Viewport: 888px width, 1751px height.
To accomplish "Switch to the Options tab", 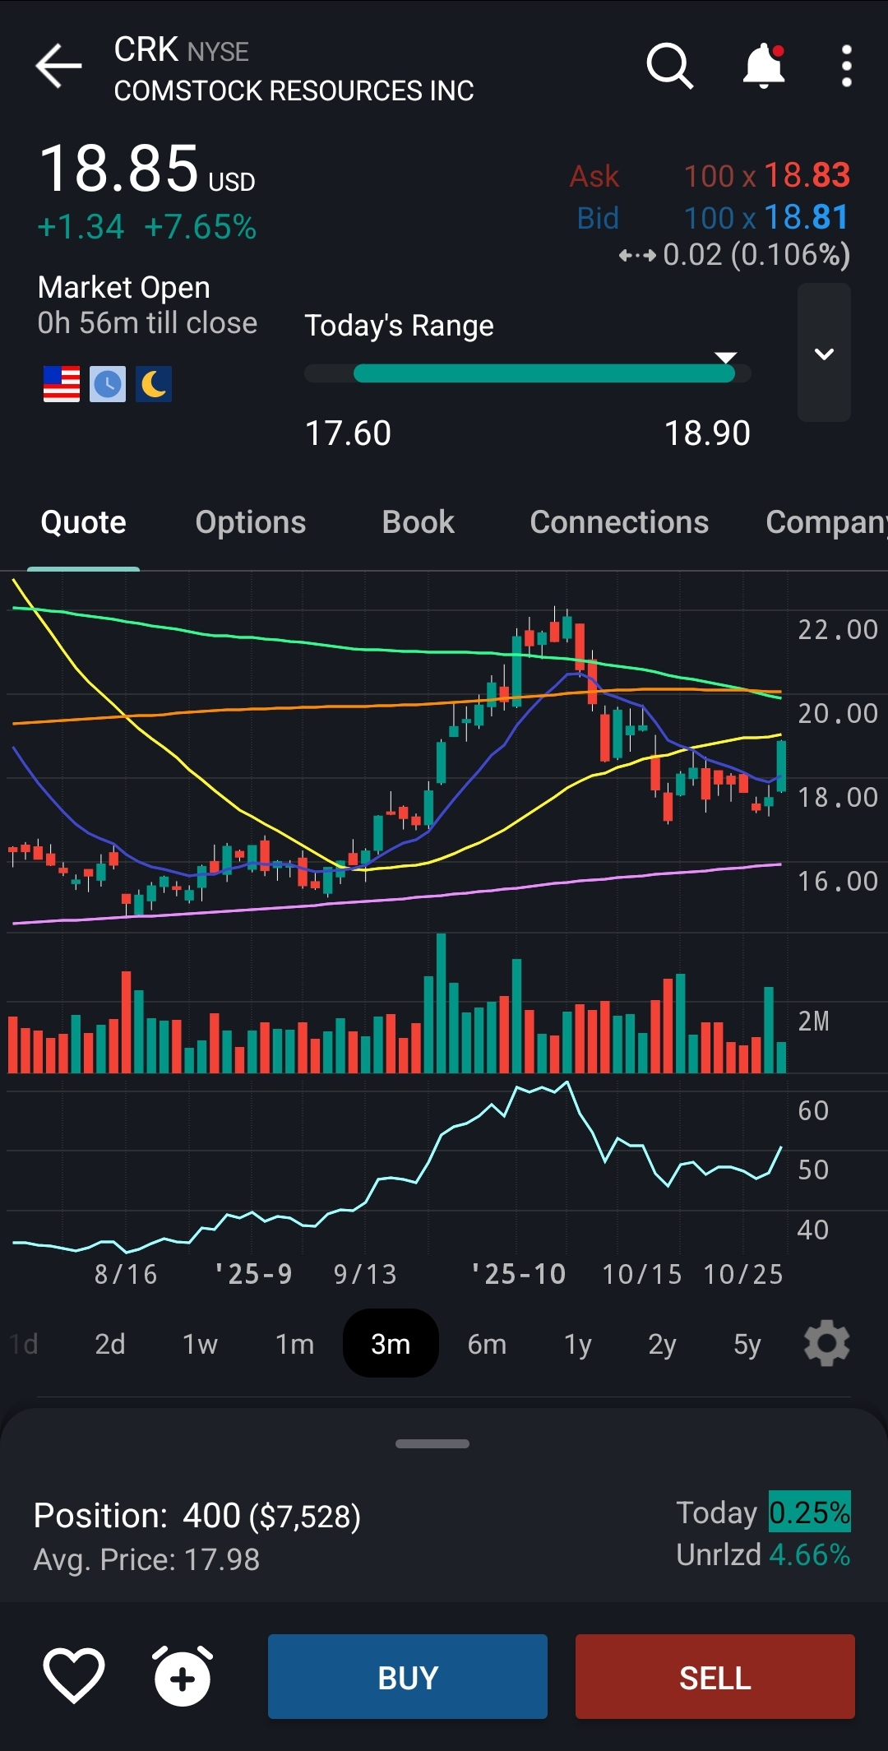I will coord(251,522).
